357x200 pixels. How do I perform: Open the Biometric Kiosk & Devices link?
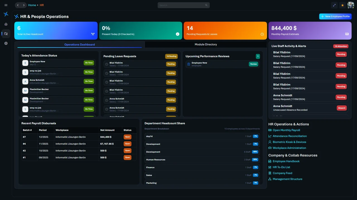pyautogui.click(x=290, y=142)
